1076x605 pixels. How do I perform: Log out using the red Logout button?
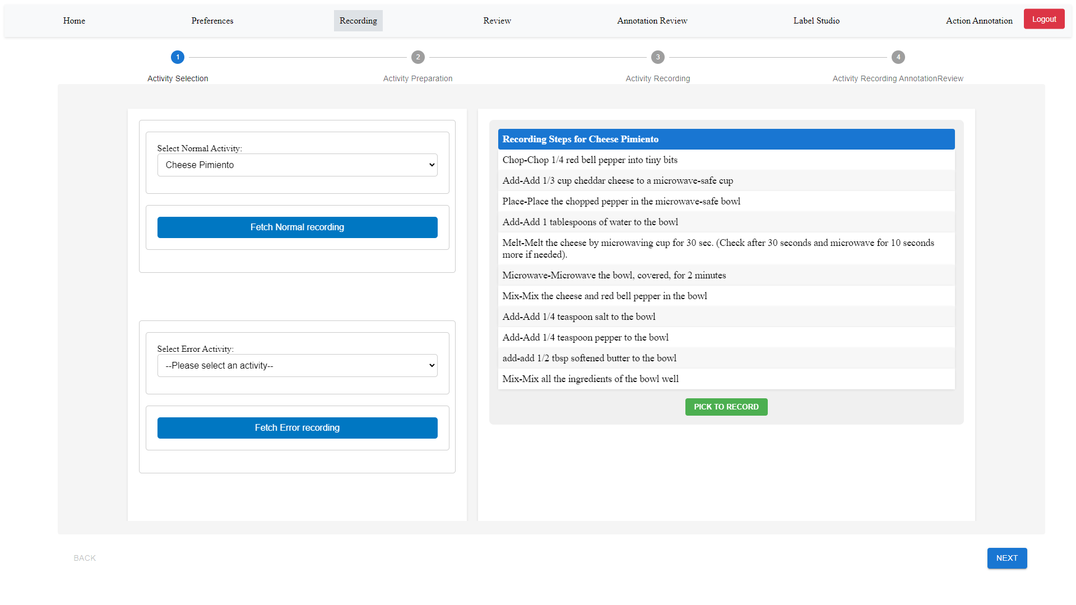click(1043, 19)
